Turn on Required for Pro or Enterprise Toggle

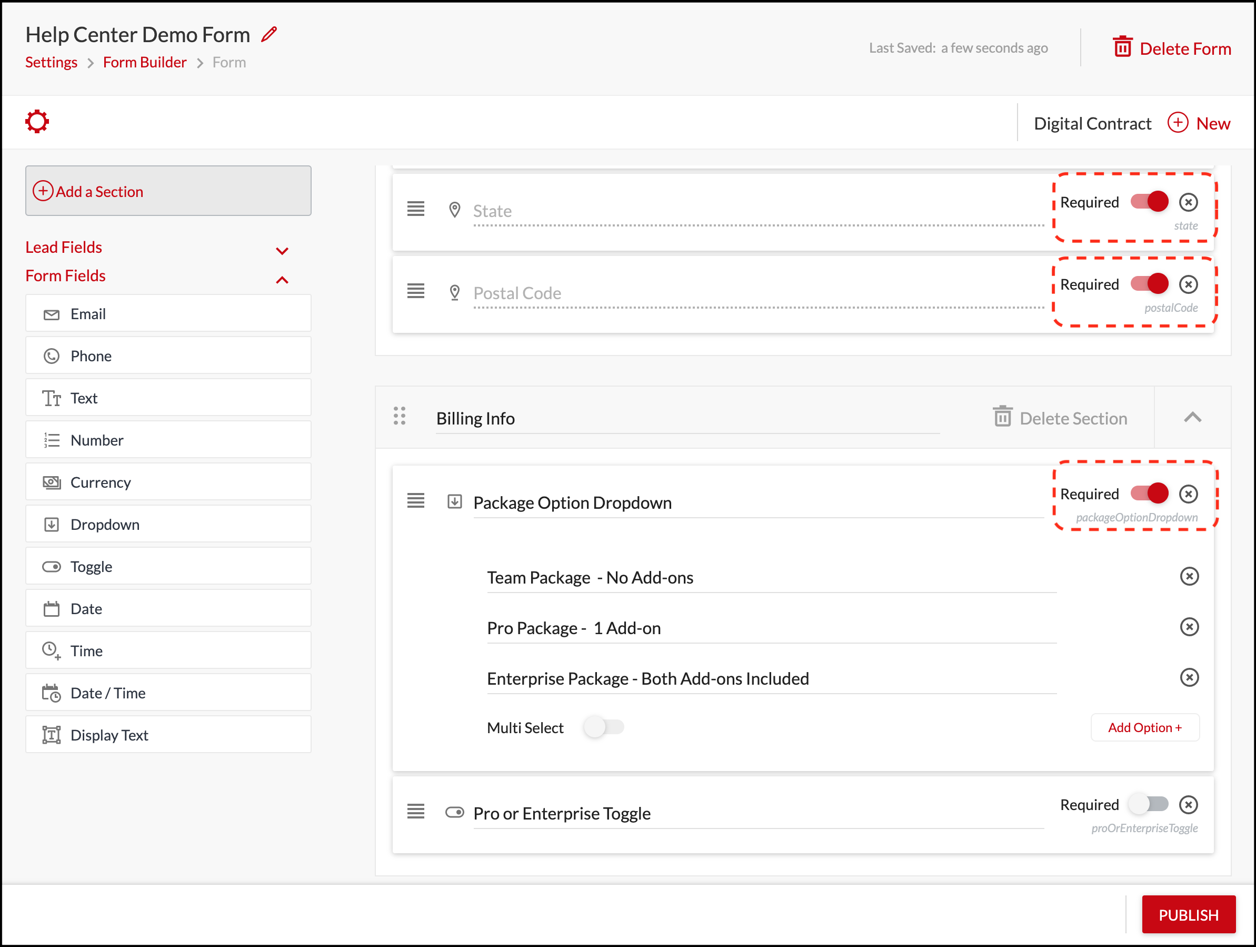click(x=1149, y=804)
